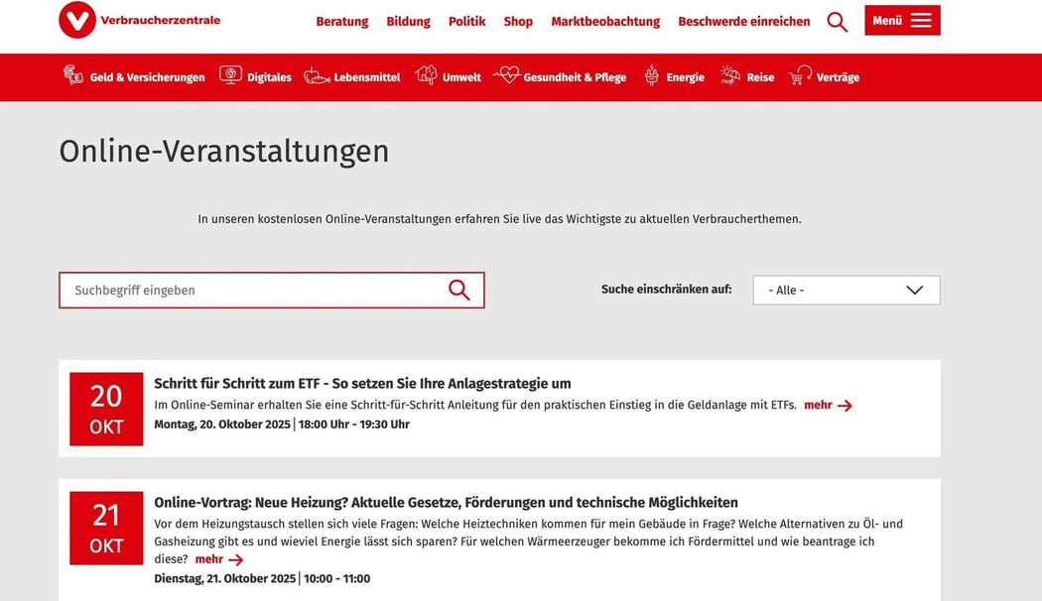
Task: Click the Verbraucherzentrale logo icon
Action: [77, 20]
